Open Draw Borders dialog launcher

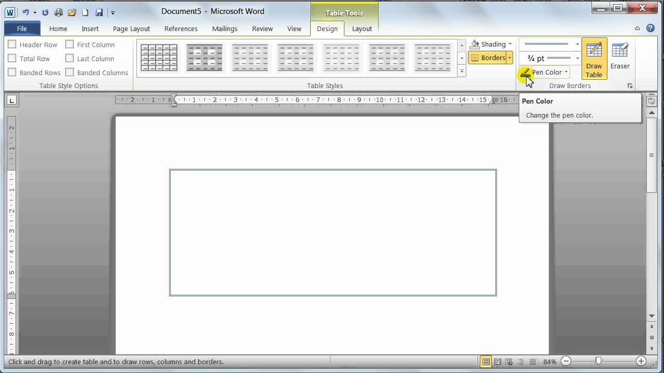(x=630, y=86)
